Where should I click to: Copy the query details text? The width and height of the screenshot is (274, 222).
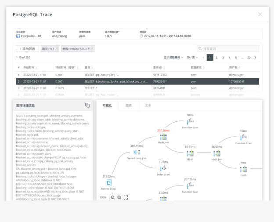[x=87, y=105]
